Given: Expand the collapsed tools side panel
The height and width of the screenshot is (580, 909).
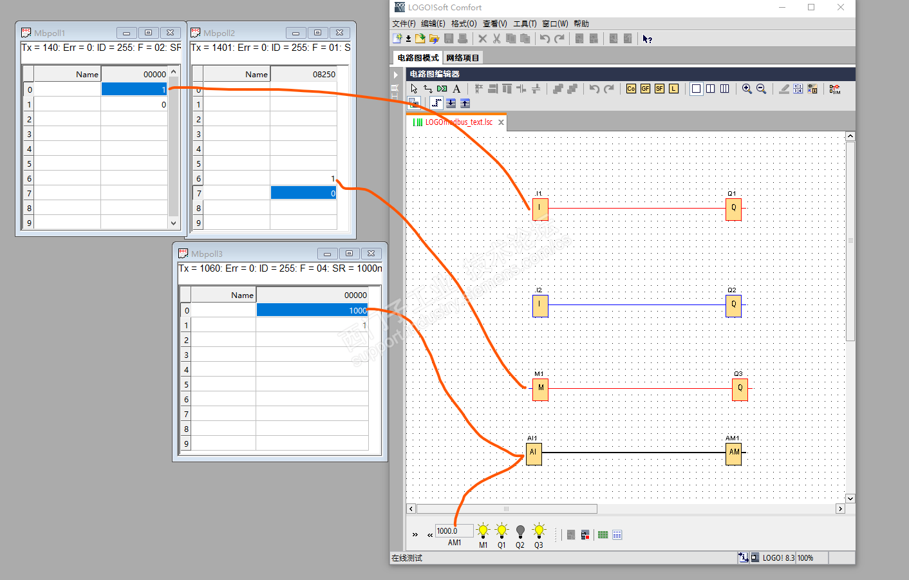Looking at the screenshot, I should pyautogui.click(x=396, y=75).
